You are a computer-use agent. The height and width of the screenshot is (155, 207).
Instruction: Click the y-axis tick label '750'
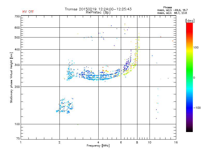[17, 16]
